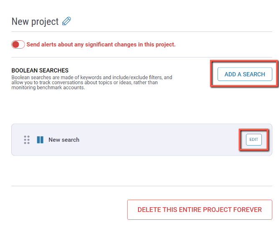Click the line about tracking conversations about topics
This screenshot has width=279, height=229.
pyautogui.click(x=84, y=82)
